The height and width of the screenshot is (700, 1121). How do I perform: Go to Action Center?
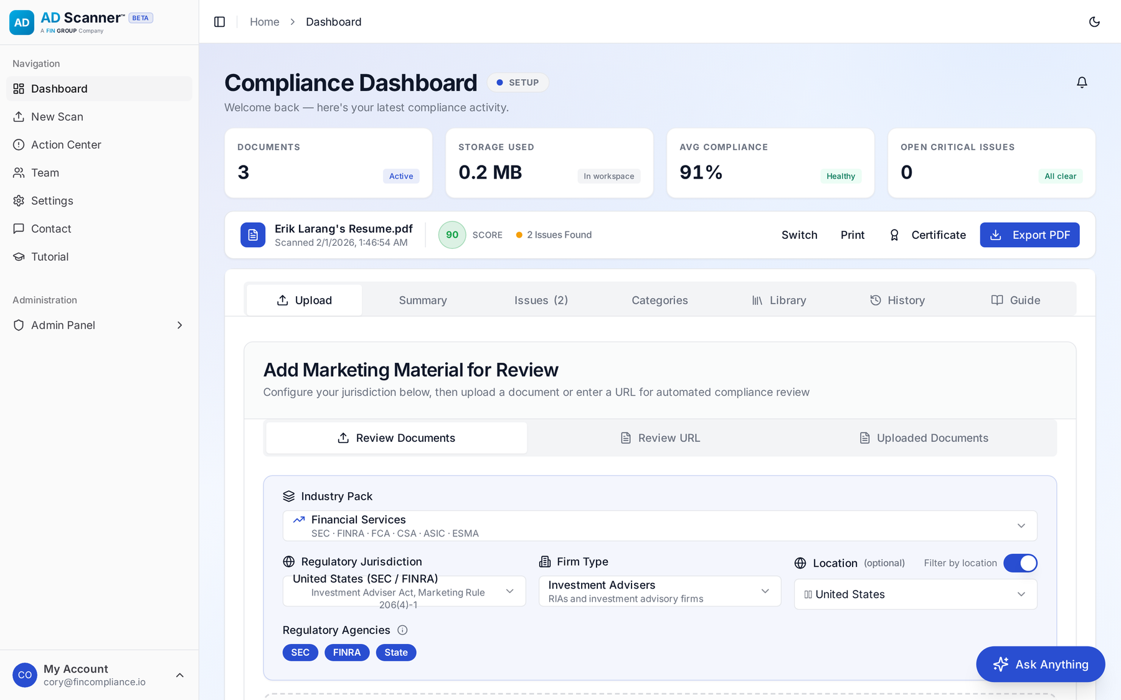click(x=100, y=144)
